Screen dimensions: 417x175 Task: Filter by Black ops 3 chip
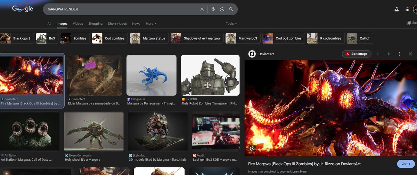17,38
